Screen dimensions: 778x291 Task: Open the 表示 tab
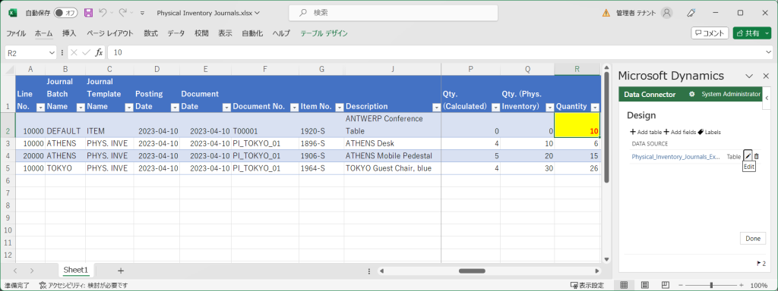coord(225,33)
